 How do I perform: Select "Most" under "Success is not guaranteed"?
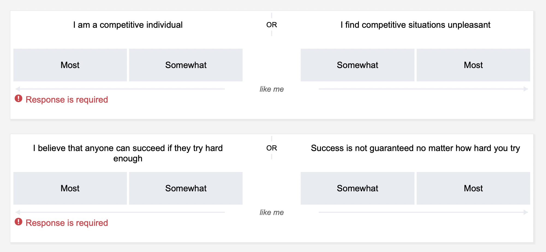tap(473, 188)
